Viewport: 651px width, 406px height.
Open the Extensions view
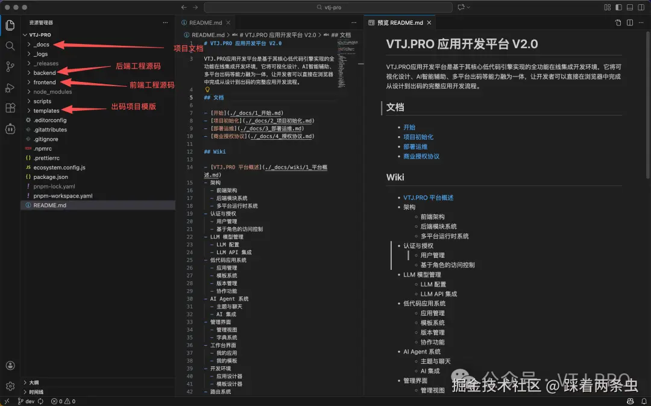9,108
